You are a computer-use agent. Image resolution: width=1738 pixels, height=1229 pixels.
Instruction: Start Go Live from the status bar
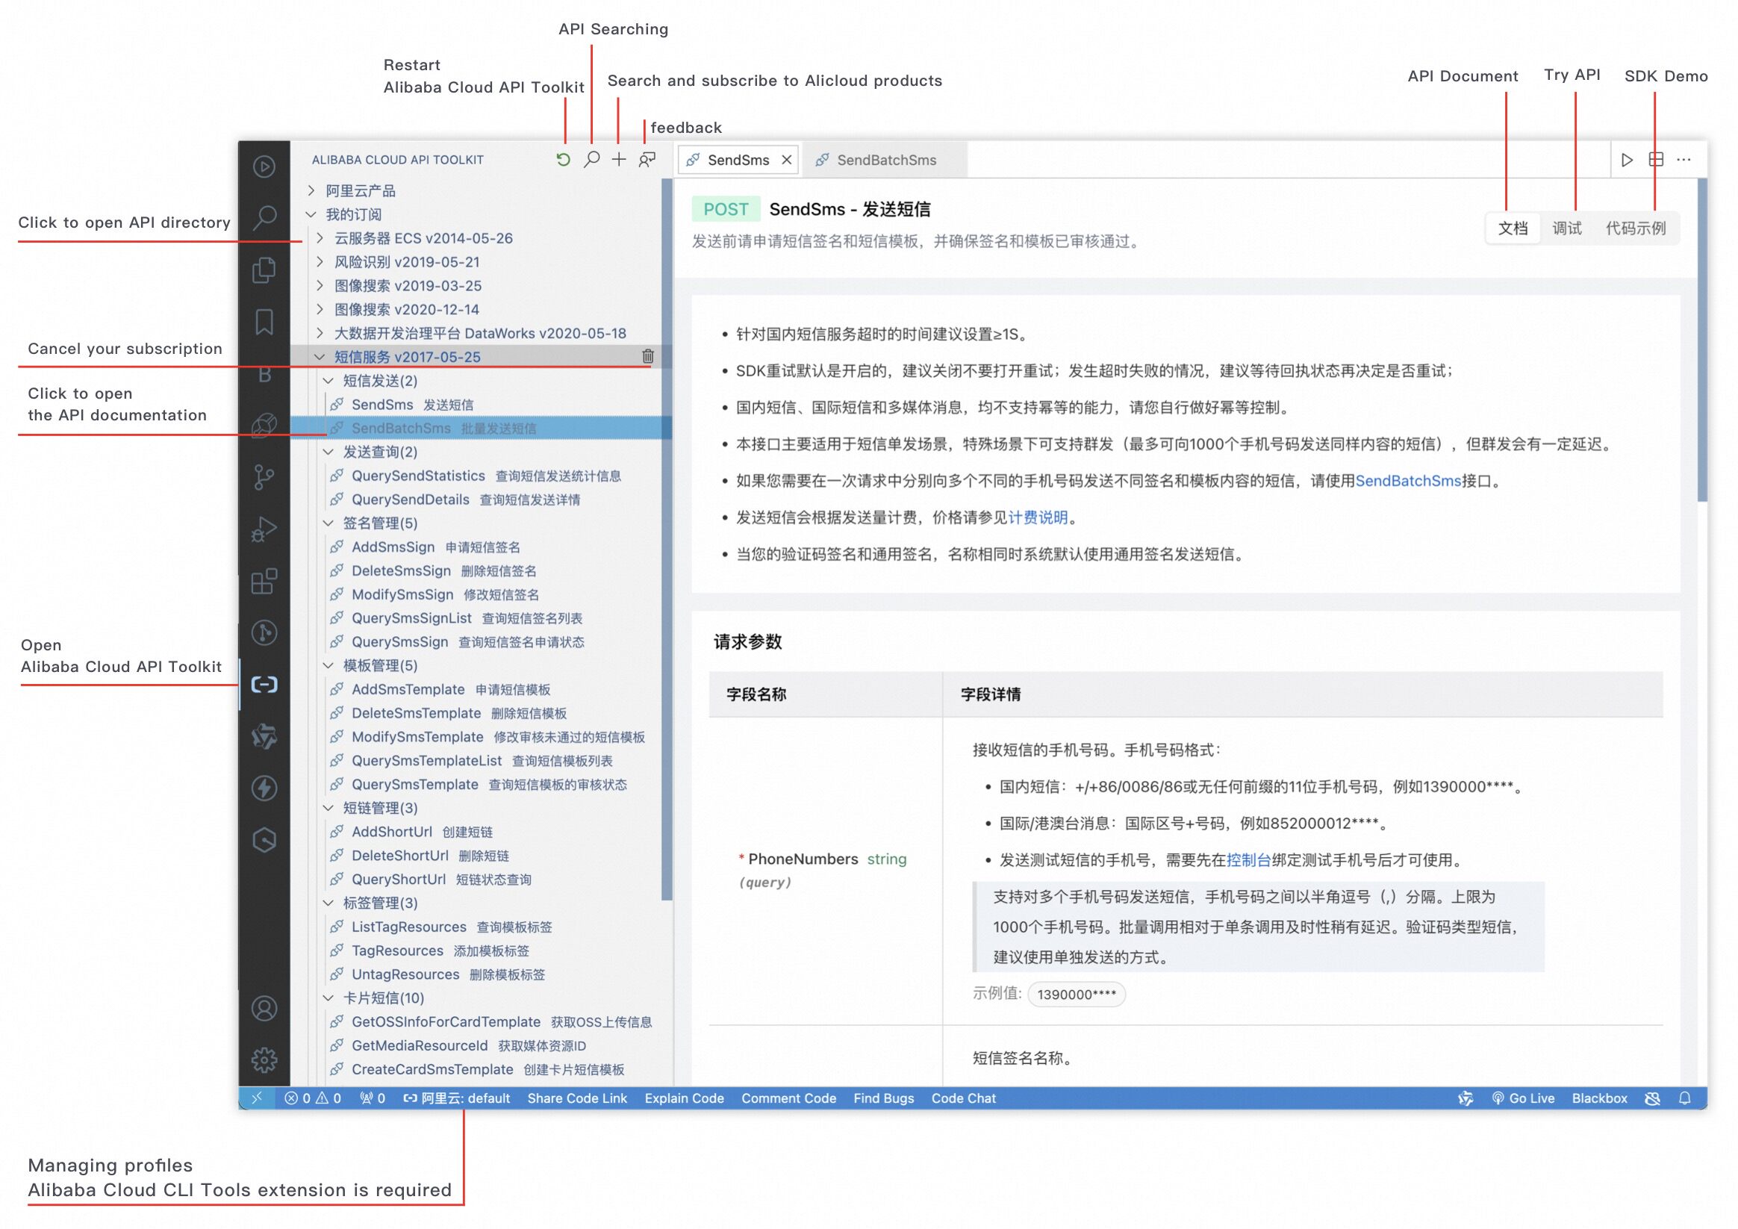click(1525, 1098)
